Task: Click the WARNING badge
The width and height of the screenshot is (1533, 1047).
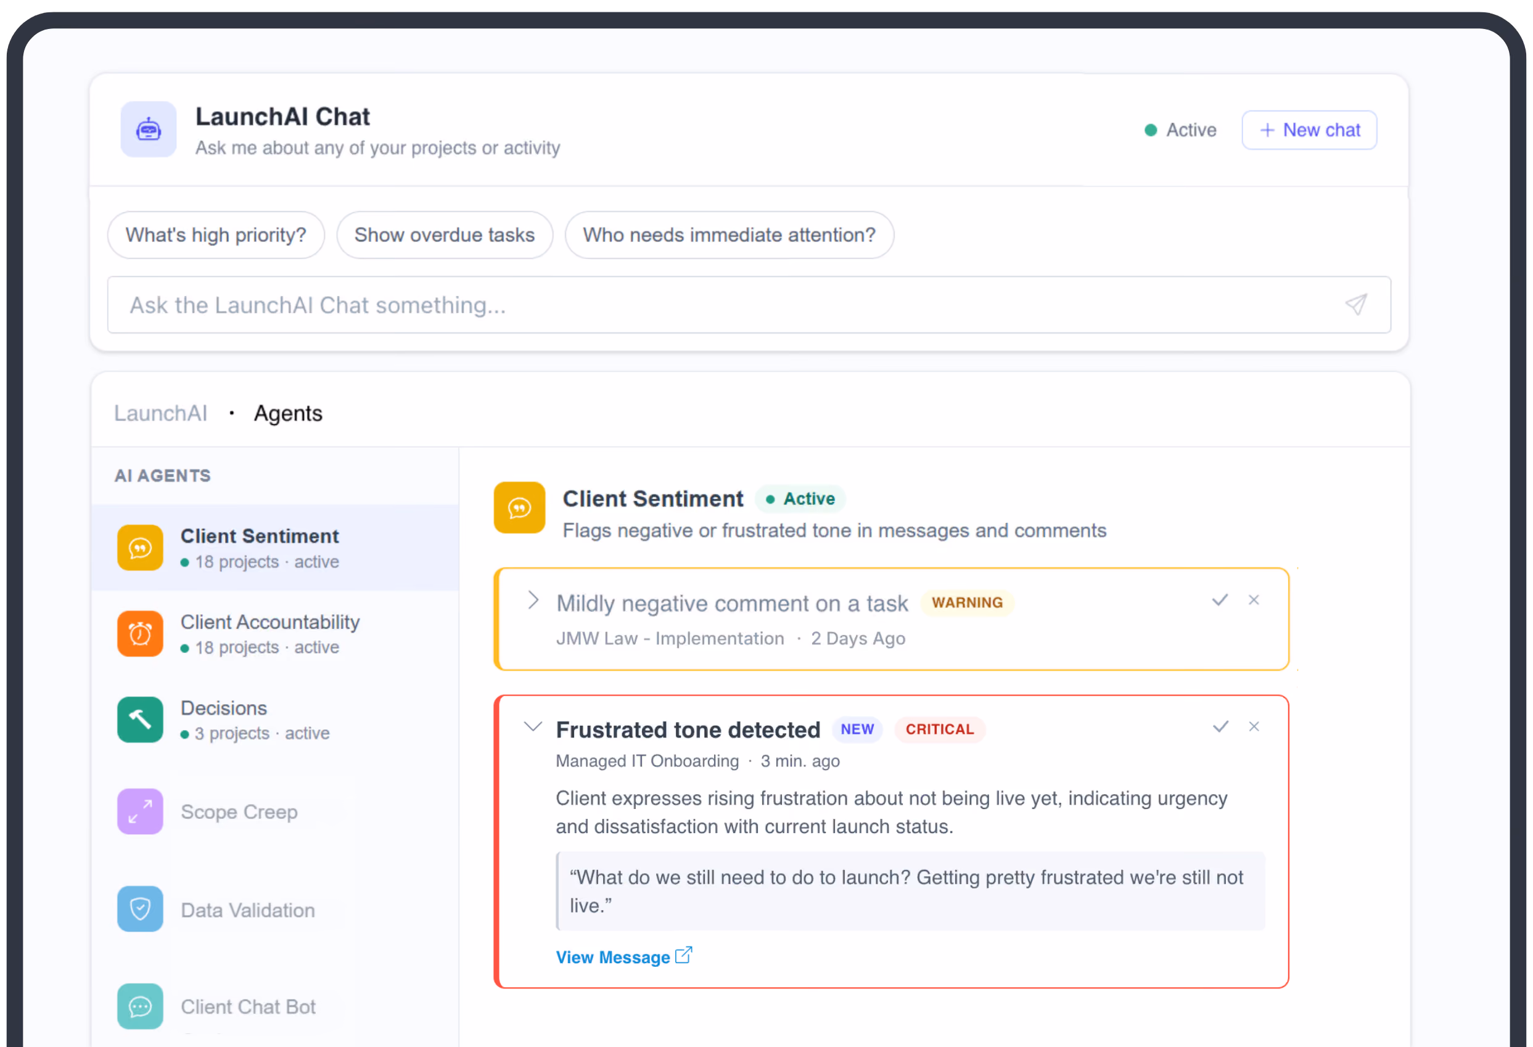Action: pos(967,602)
